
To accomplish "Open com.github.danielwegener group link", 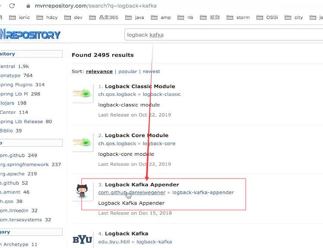I will 132,192.
